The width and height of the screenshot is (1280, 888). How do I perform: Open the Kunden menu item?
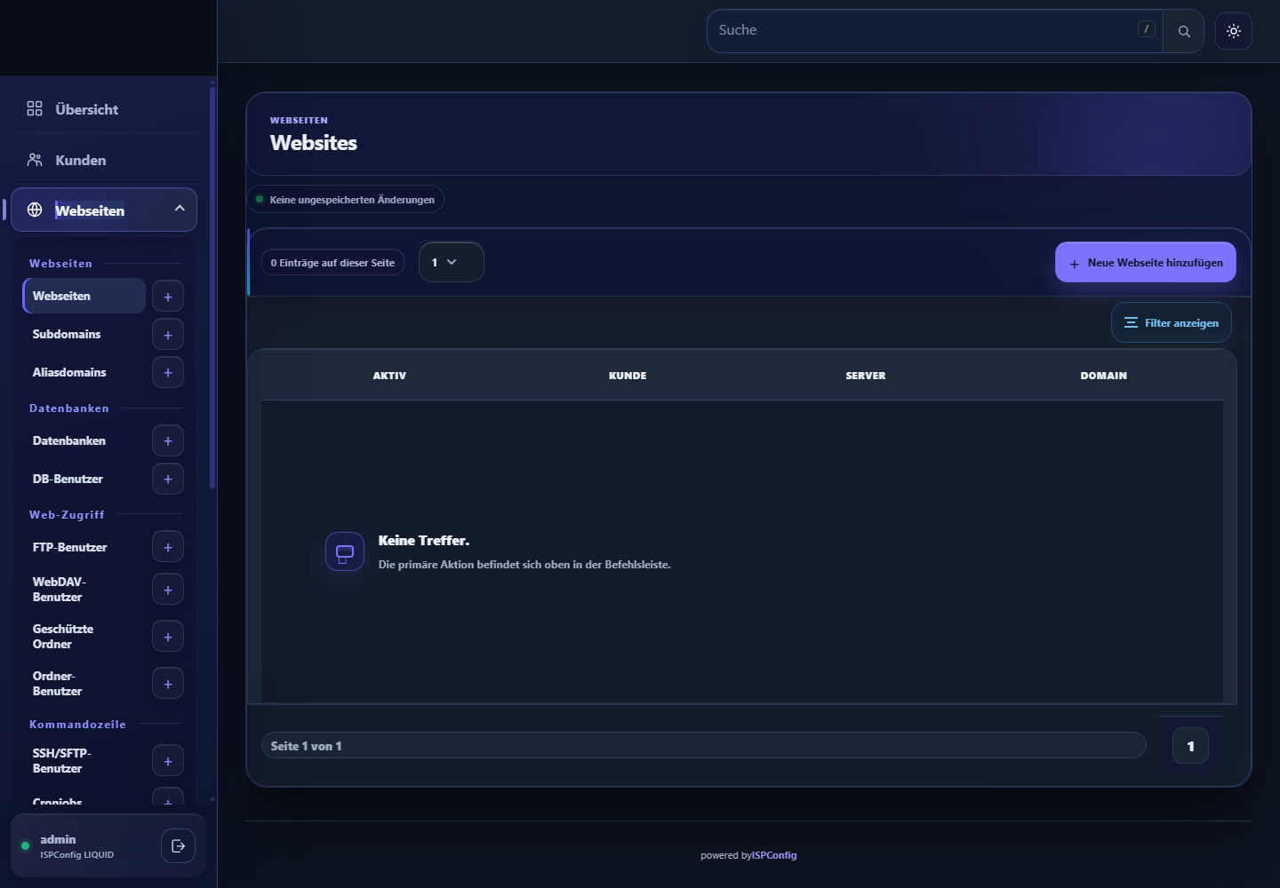(x=104, y=160)
